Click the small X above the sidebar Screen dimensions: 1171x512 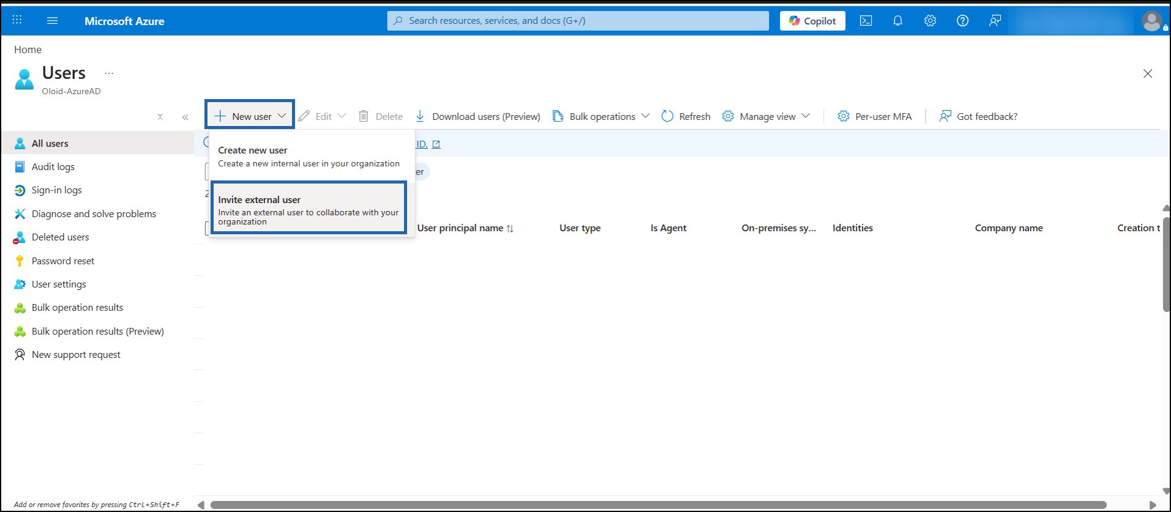[160, 116]
